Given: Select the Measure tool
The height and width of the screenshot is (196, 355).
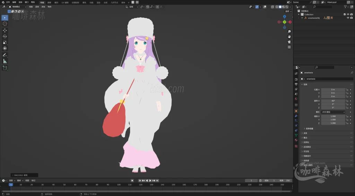Looking at the screenshot, I should [x=5, y=61].
